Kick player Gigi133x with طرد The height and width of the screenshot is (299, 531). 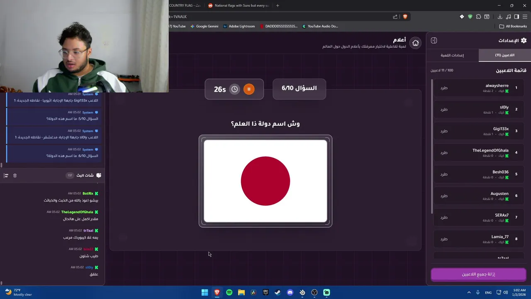[x=444, y=131]
